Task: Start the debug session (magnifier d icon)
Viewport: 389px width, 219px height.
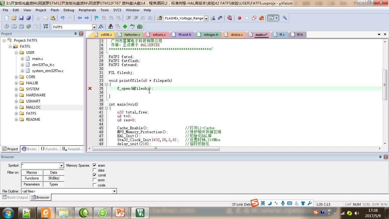Action: (x=229, y=18)
